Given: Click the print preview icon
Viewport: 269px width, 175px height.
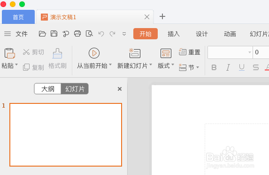Looking at the screenshot, I should [x=89, y=34].
